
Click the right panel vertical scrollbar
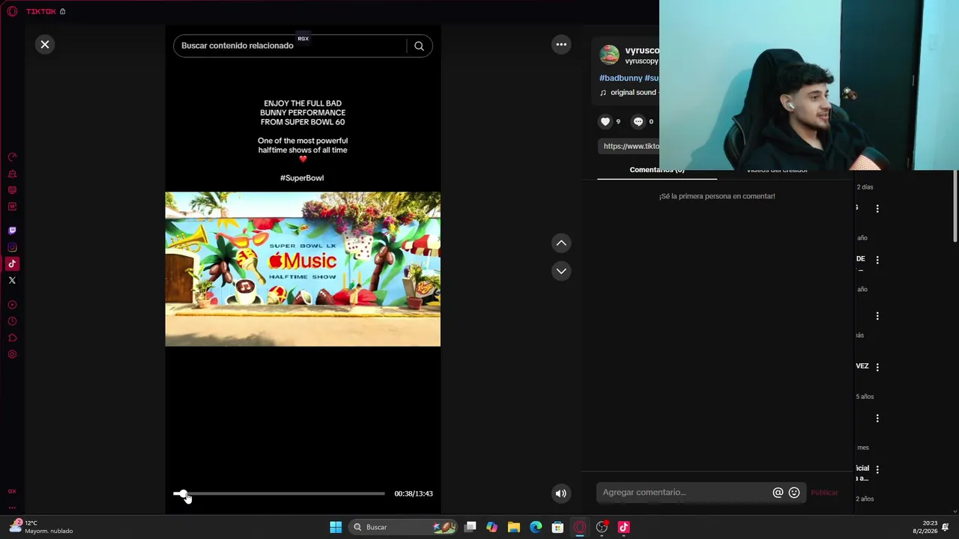955,207
